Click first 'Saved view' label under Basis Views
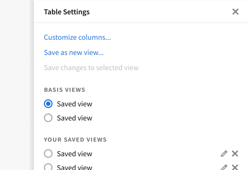This screenshot has width=249, height=170. 74,104
